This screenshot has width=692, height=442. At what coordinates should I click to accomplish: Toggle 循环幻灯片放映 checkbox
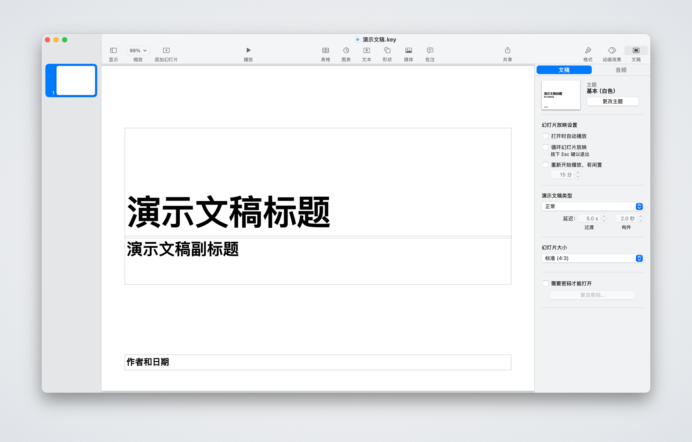pyautogui.click(x=546, y=147)
